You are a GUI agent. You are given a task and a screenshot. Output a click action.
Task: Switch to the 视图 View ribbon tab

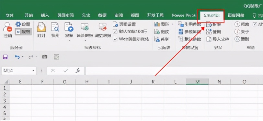tap(135, 15)
